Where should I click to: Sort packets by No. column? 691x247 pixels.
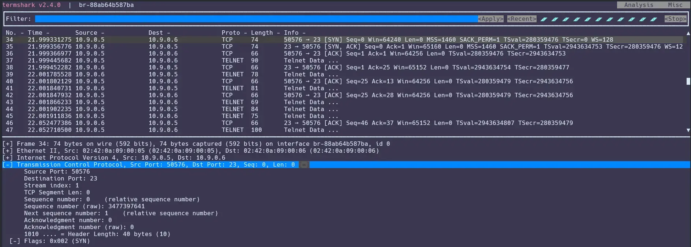pyautogui.click(x=15, y=33)
